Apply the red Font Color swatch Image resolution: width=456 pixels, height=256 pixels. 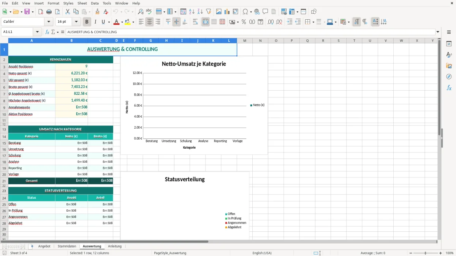(x=116, y=22)
